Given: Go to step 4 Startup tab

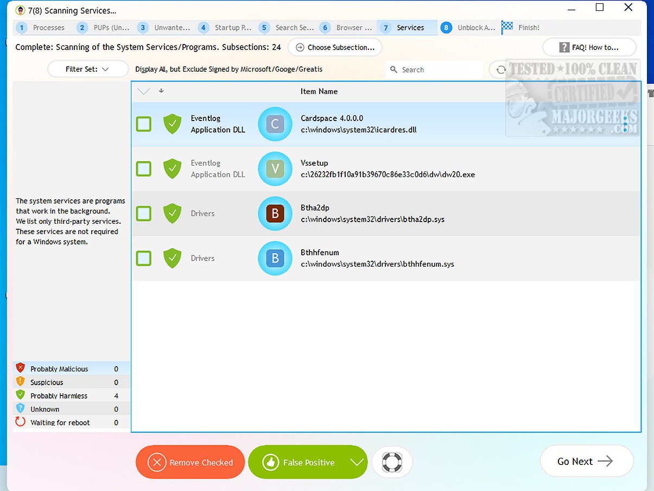Looking at the screenshot, I should [226, 27].
